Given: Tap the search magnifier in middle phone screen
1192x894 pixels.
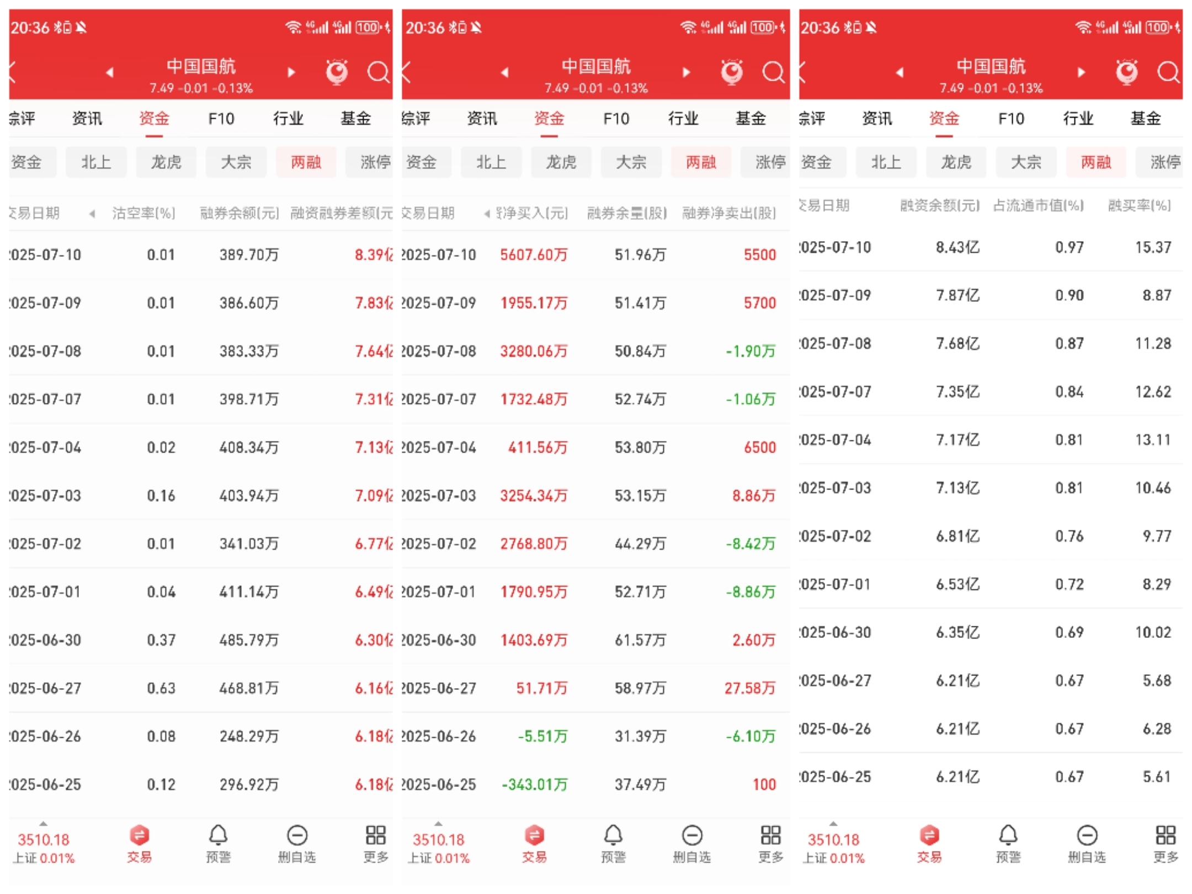Looking at the screenshot, I should click(774, 72).
